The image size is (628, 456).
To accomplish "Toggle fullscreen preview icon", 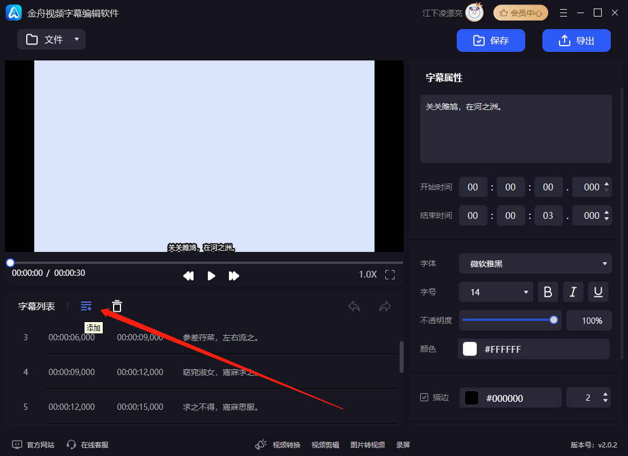I will (x=390, y=275).
